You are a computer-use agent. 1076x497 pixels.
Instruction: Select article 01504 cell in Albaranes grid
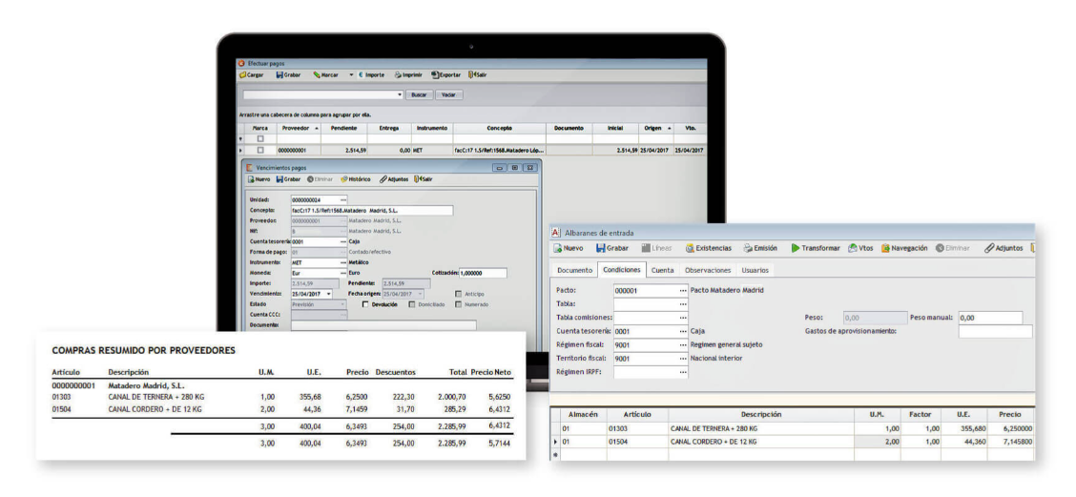click(x=636, y=442)
